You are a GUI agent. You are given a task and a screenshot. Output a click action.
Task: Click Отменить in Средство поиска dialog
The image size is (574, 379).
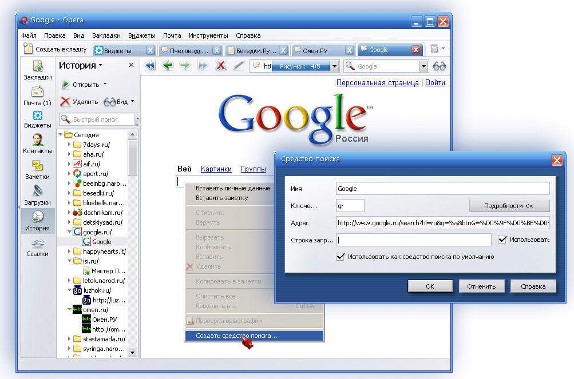click(481, 286)
